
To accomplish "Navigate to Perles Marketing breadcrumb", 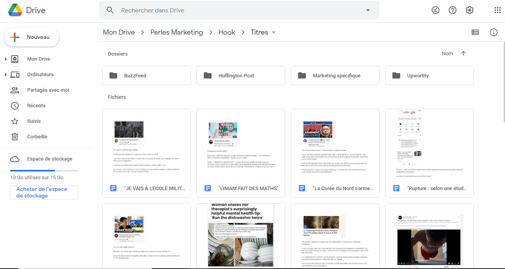I will [x=177, y=32].
